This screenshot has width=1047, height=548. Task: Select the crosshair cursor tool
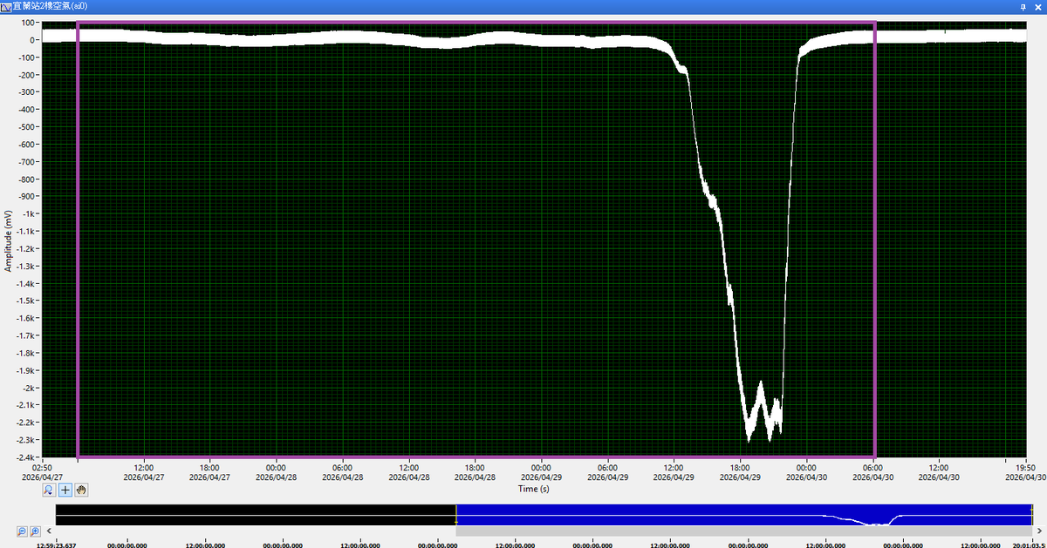coord(65,490)
